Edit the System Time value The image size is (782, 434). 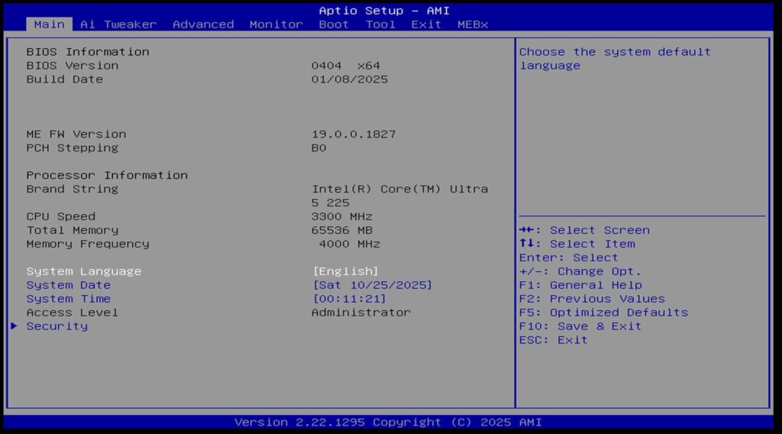(x=349, y=299)
